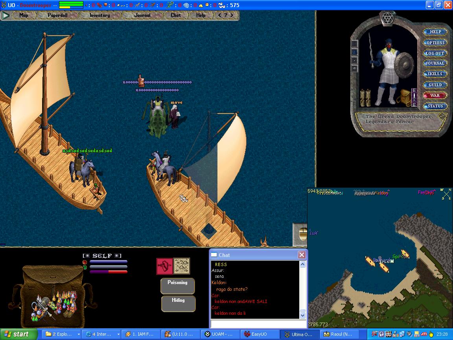
Task: Click the '[* SELF *]' status bar label
Action: (102, 256)
